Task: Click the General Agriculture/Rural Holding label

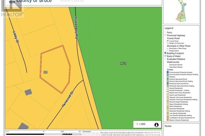Action: pos(181,81)
